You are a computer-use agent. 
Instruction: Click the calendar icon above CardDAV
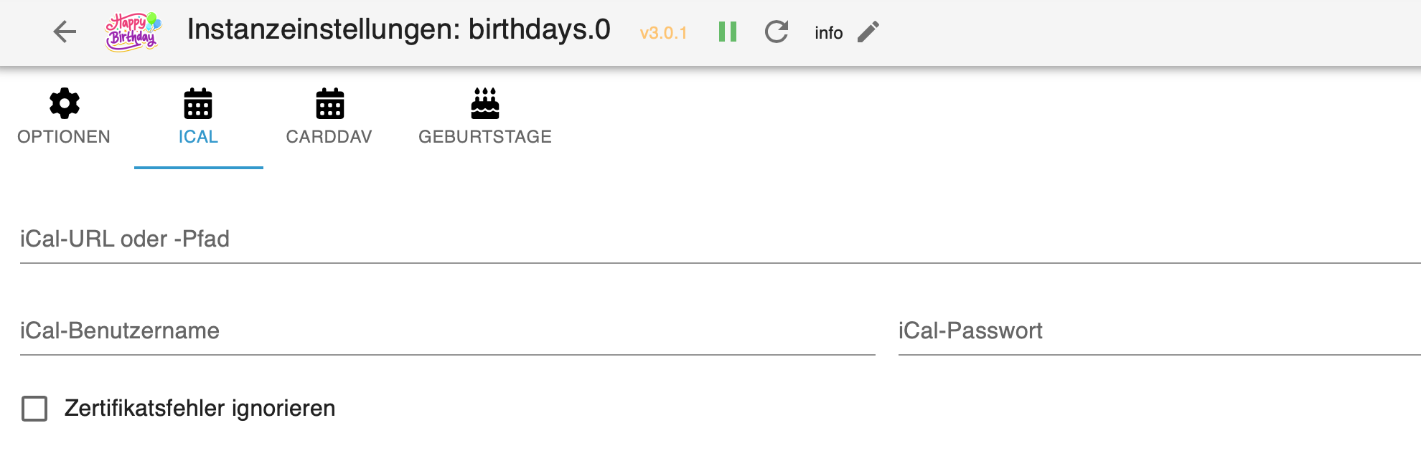tap(329, 104)
